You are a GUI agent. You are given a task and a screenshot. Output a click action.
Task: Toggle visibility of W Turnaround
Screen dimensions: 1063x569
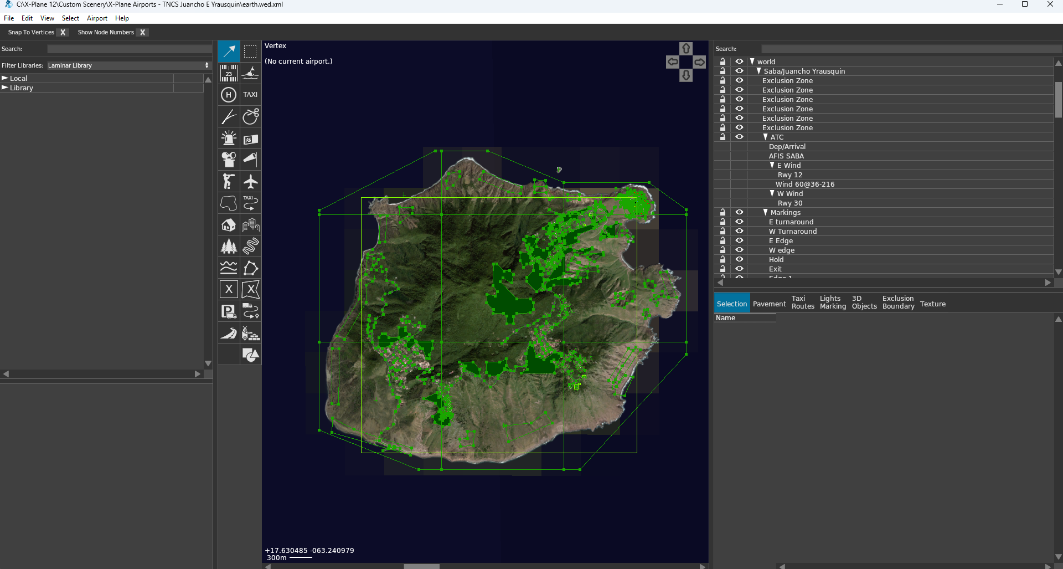pos(739,231)
